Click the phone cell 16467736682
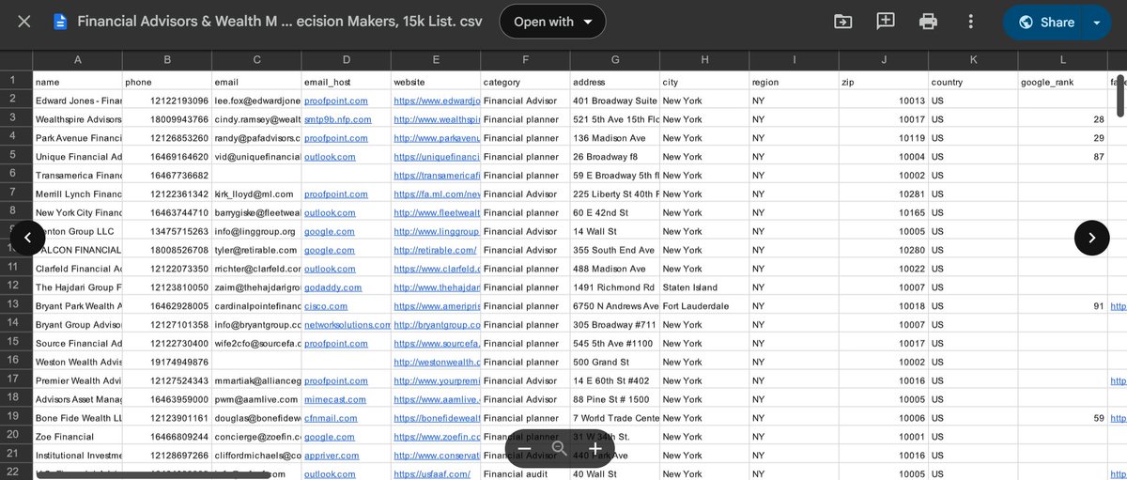 tap(167, 176)
